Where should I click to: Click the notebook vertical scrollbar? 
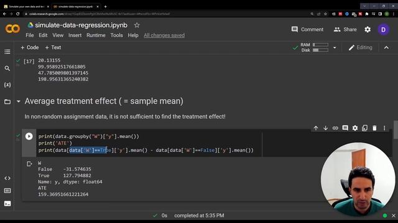(396, 129)
